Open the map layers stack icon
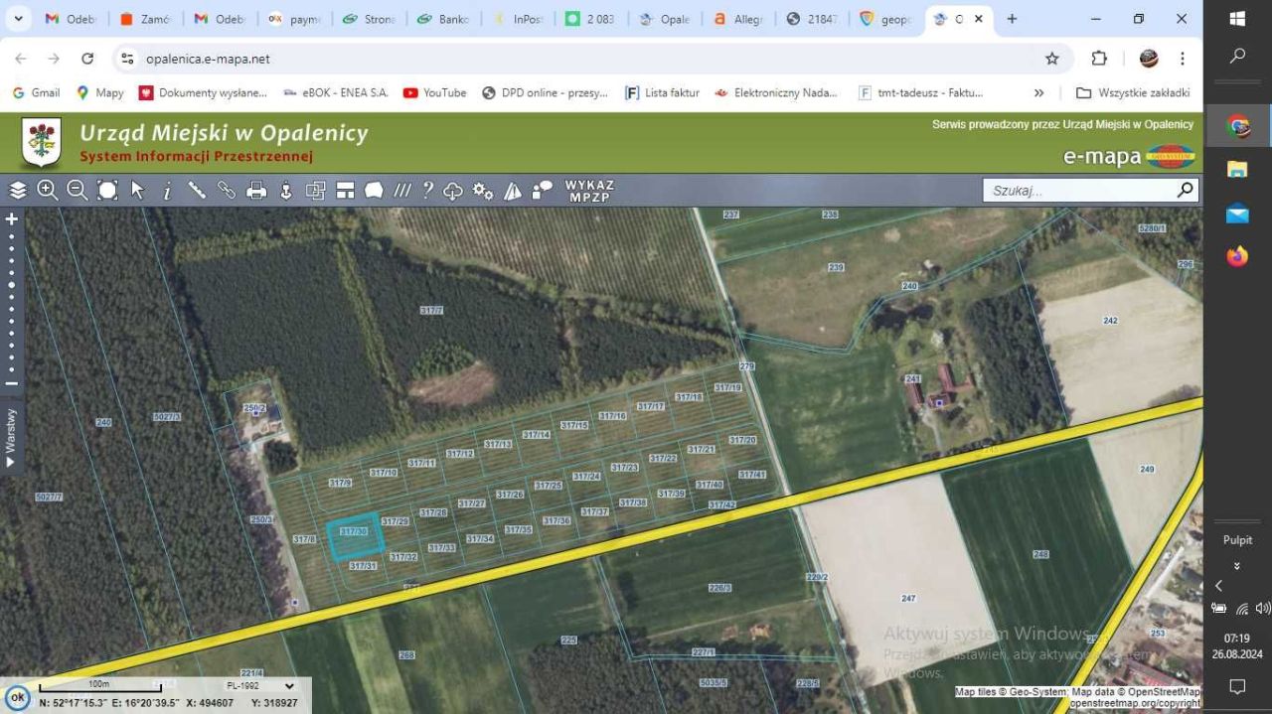 pyautogui.click(x=18, y=191)
